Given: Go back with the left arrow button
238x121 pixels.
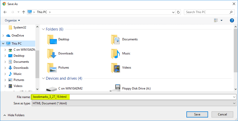Looking at the screenshot, I should tap(5, 12).
